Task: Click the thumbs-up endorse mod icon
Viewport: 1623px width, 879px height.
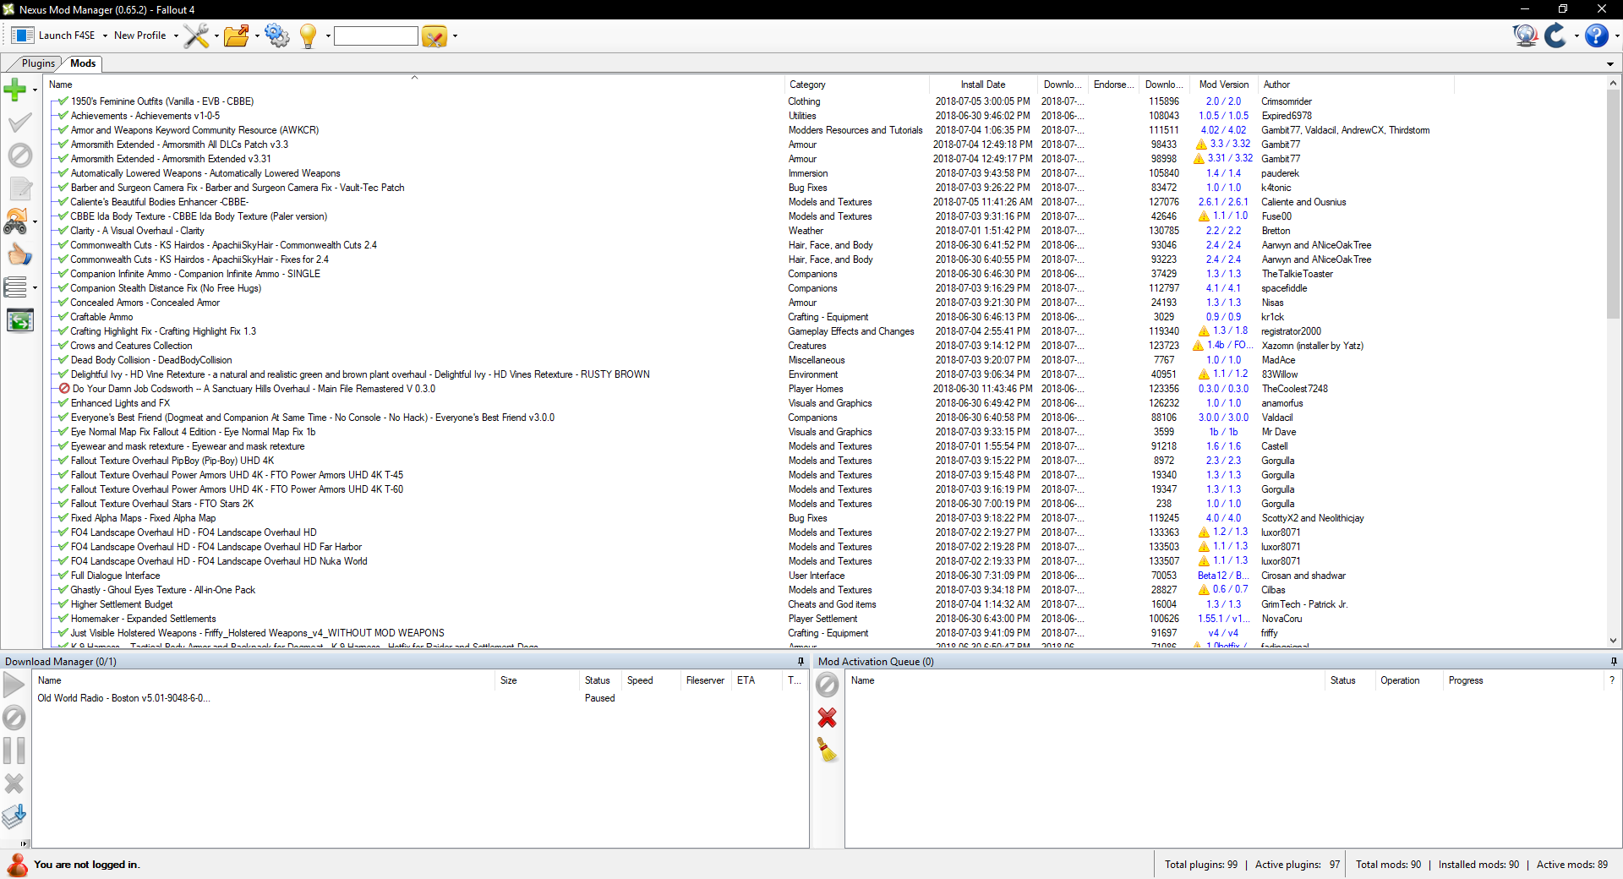Action: pos(19,255)
